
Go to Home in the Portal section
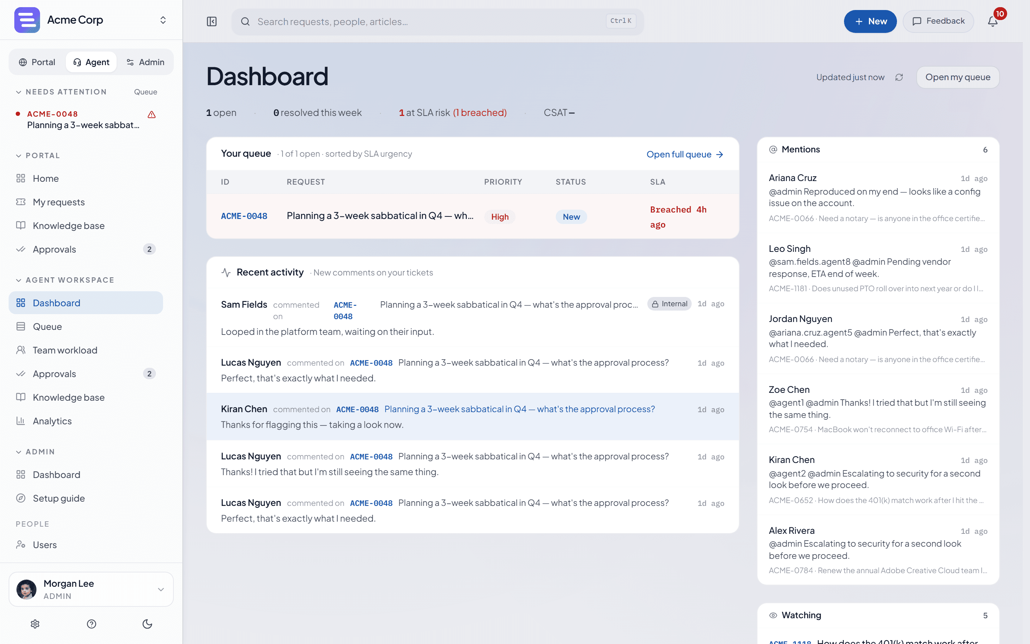(85, 179)
